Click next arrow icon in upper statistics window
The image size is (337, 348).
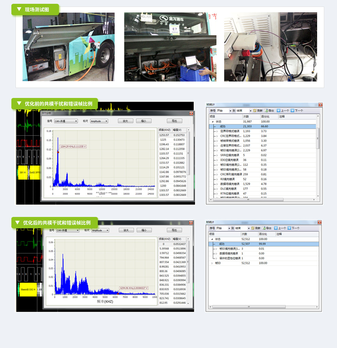click(x=292, y=111)
